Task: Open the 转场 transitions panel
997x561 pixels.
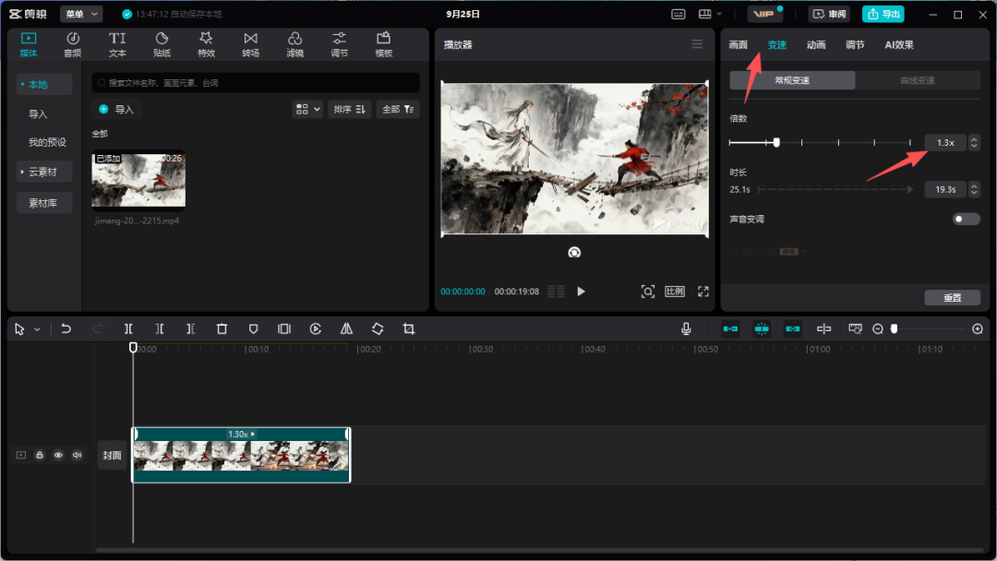Action: [250, 43]
